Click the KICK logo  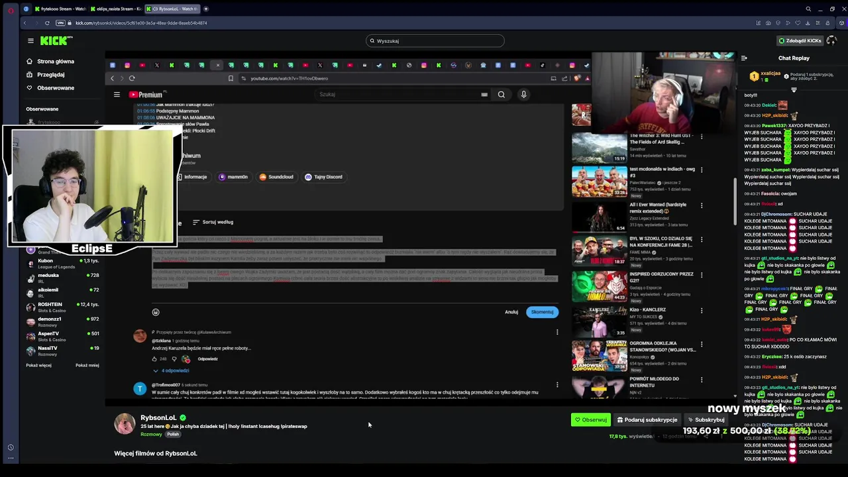click(x=56, y=40)
